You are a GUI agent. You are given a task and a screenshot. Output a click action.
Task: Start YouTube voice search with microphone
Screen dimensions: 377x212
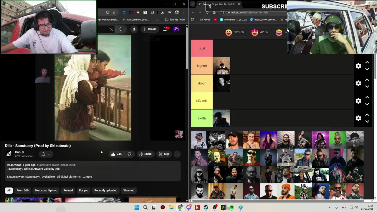point(134,29)
